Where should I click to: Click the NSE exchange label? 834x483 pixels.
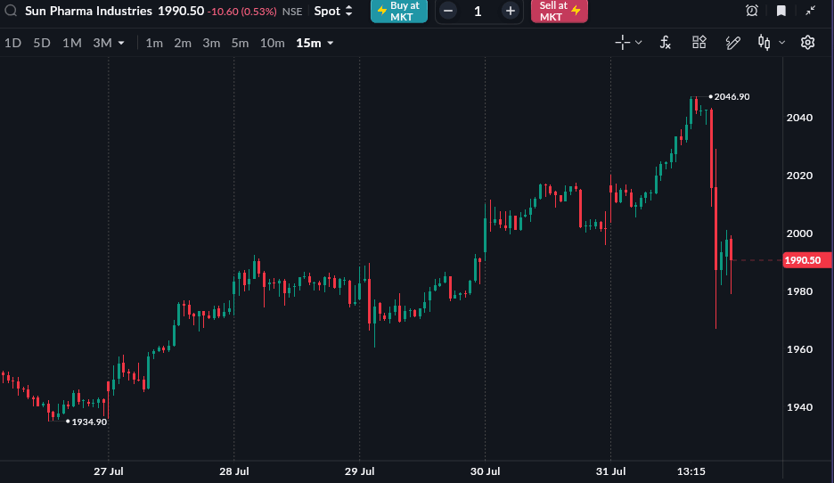tap(292, 12)
